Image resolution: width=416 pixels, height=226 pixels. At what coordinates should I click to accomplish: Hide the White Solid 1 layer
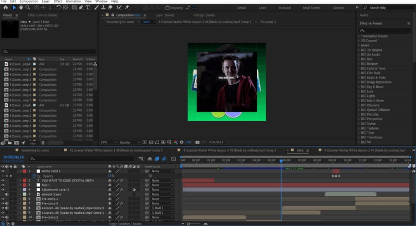(x=3, y=171)
